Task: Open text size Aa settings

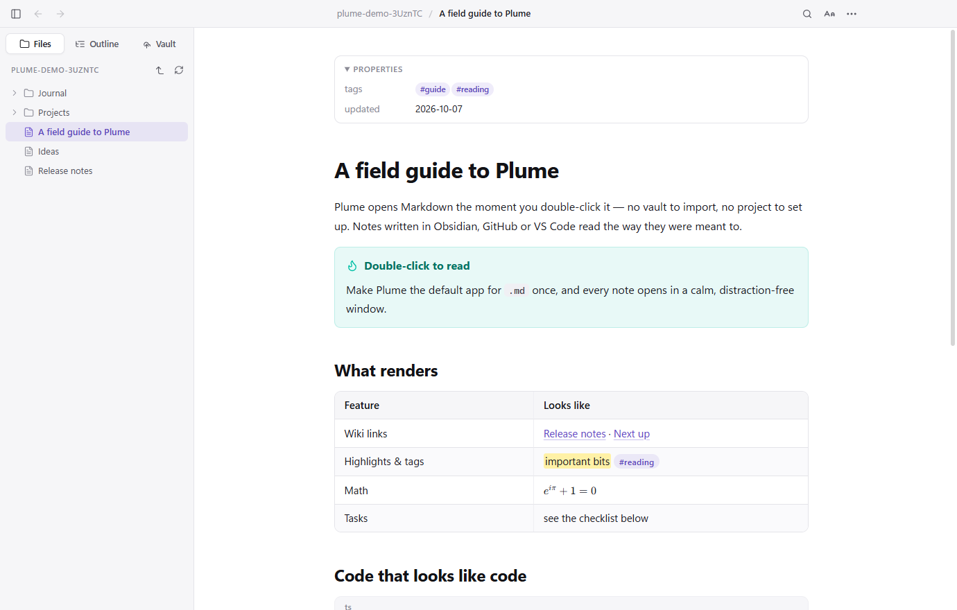Action: [829, 14]
